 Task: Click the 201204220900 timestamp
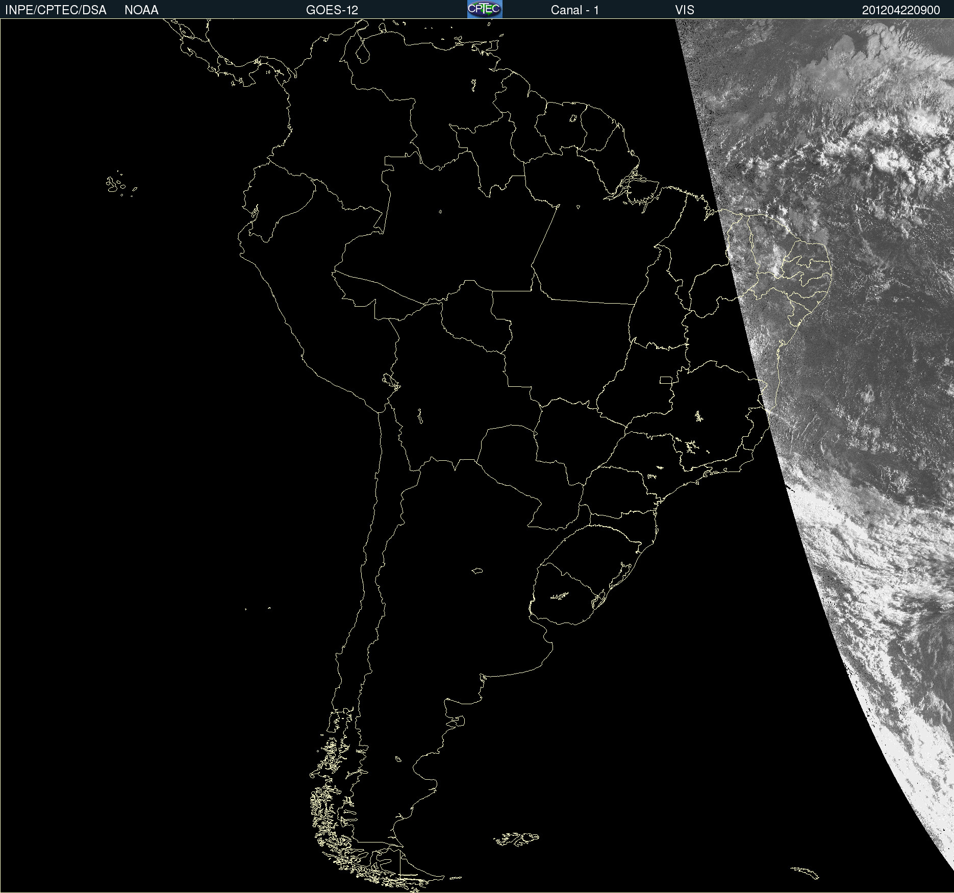click(x=901, y=10)
